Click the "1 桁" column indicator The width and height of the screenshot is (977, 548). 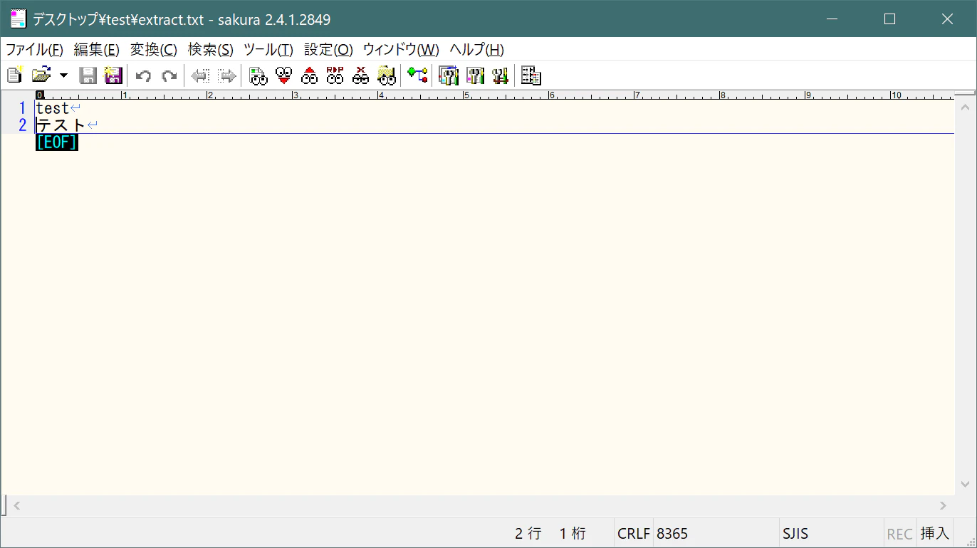tap(573, 534)
